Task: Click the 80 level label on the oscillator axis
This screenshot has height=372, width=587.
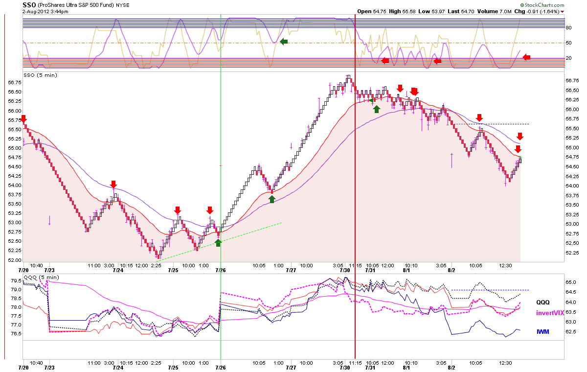Action: 569,28
